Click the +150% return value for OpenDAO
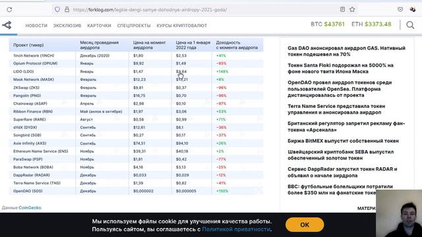Image resolution: width=422 pixels, height=237 pixels. point(222,191)
